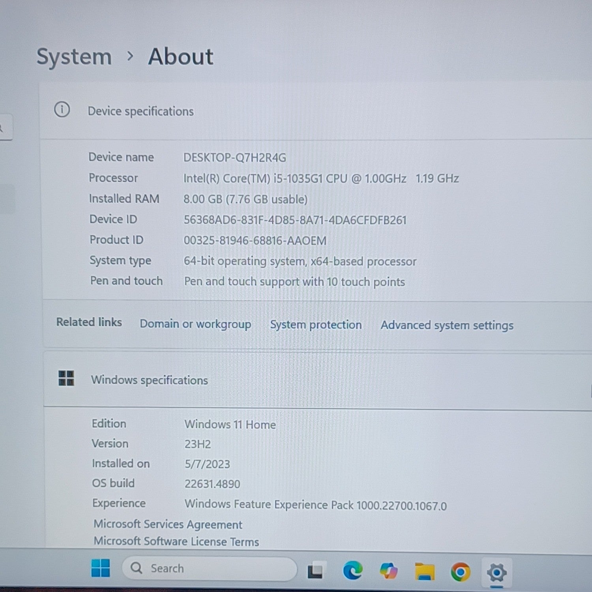Open Microsoft Software License Terms link

pos(176,541)
